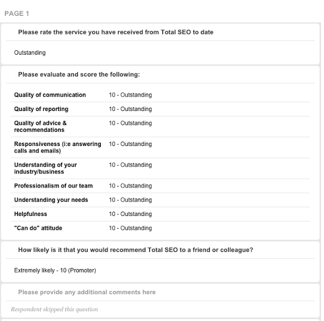
Task: Click the Outstanding service rating answer
Action: 30,52
